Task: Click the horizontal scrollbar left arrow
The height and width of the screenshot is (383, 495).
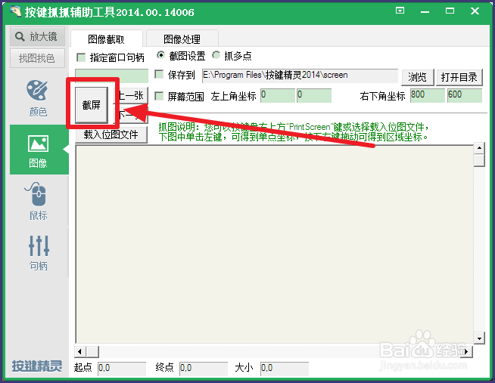Action: [x=80, y=351]
